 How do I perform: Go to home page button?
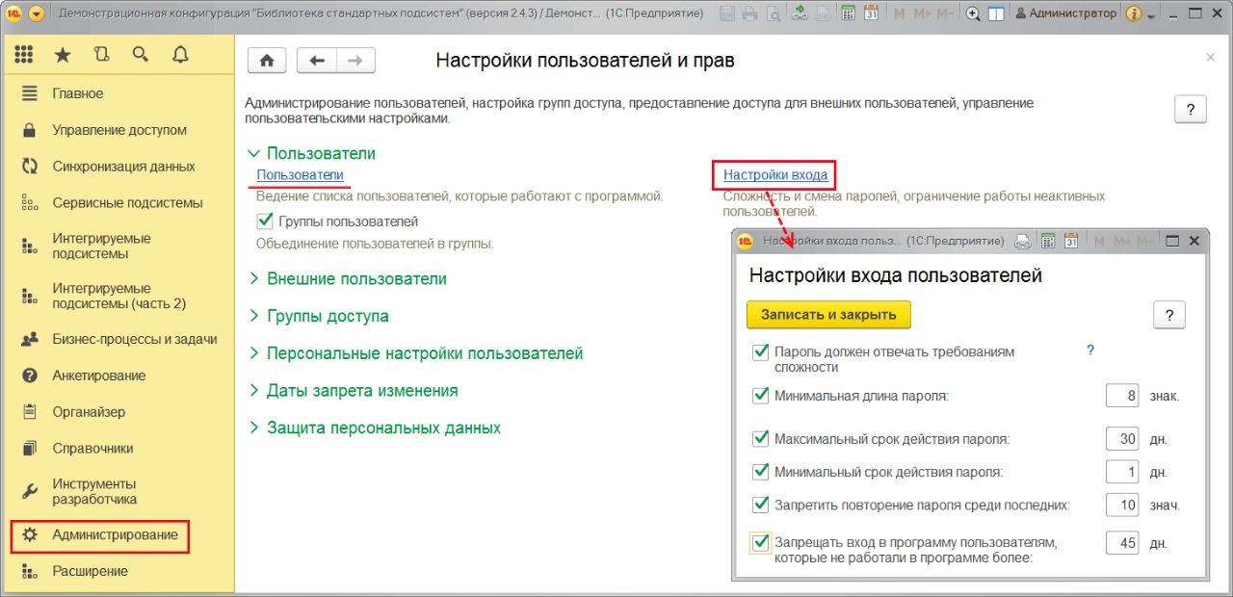coord(267,61)
